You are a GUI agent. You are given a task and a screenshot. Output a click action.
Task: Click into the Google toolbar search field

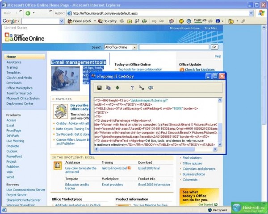point(41,21)
